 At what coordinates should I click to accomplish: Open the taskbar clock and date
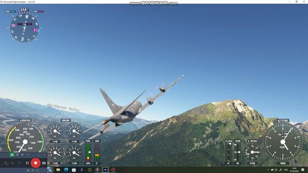[294, 170]
